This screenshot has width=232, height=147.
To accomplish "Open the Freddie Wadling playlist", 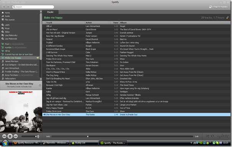I will click(21, 72).
